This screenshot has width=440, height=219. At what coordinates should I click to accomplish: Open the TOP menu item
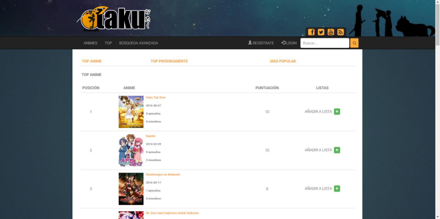[x=108, y=43]
